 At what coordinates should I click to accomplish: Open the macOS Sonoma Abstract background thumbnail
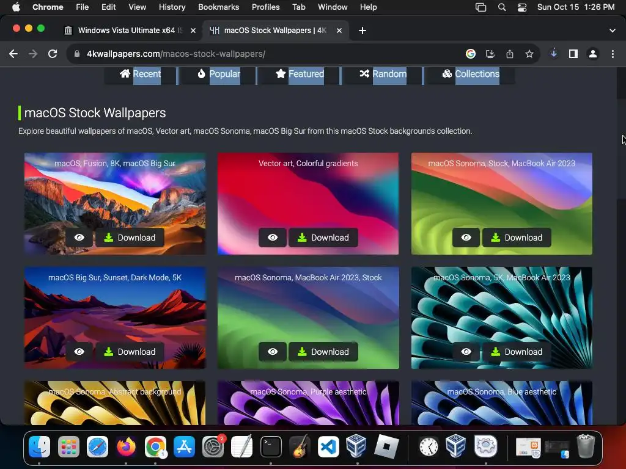click(115, 403)
